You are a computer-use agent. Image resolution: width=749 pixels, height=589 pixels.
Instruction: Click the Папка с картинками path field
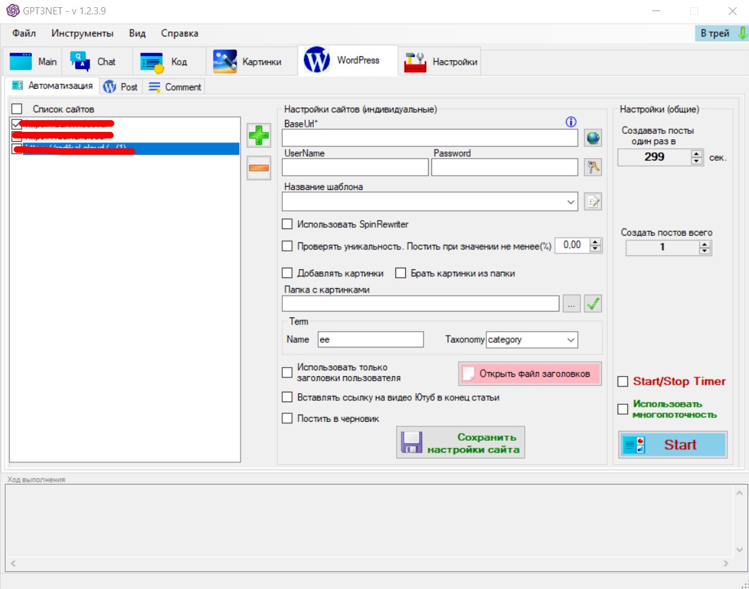[x=420, y=304]
